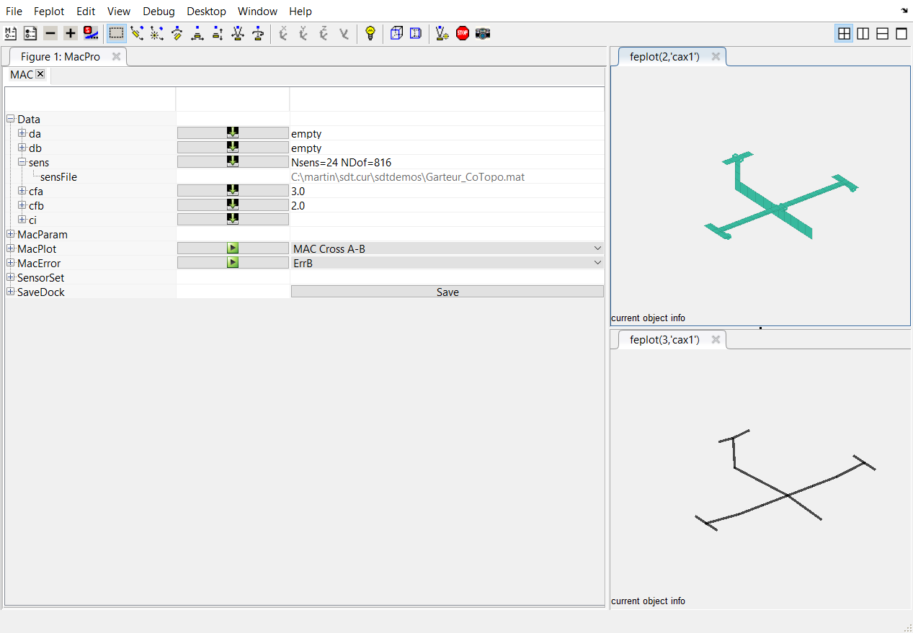Switch to single maximized pane layout
The width and height of the screenshot is (913, 633).
pos(901,33)
